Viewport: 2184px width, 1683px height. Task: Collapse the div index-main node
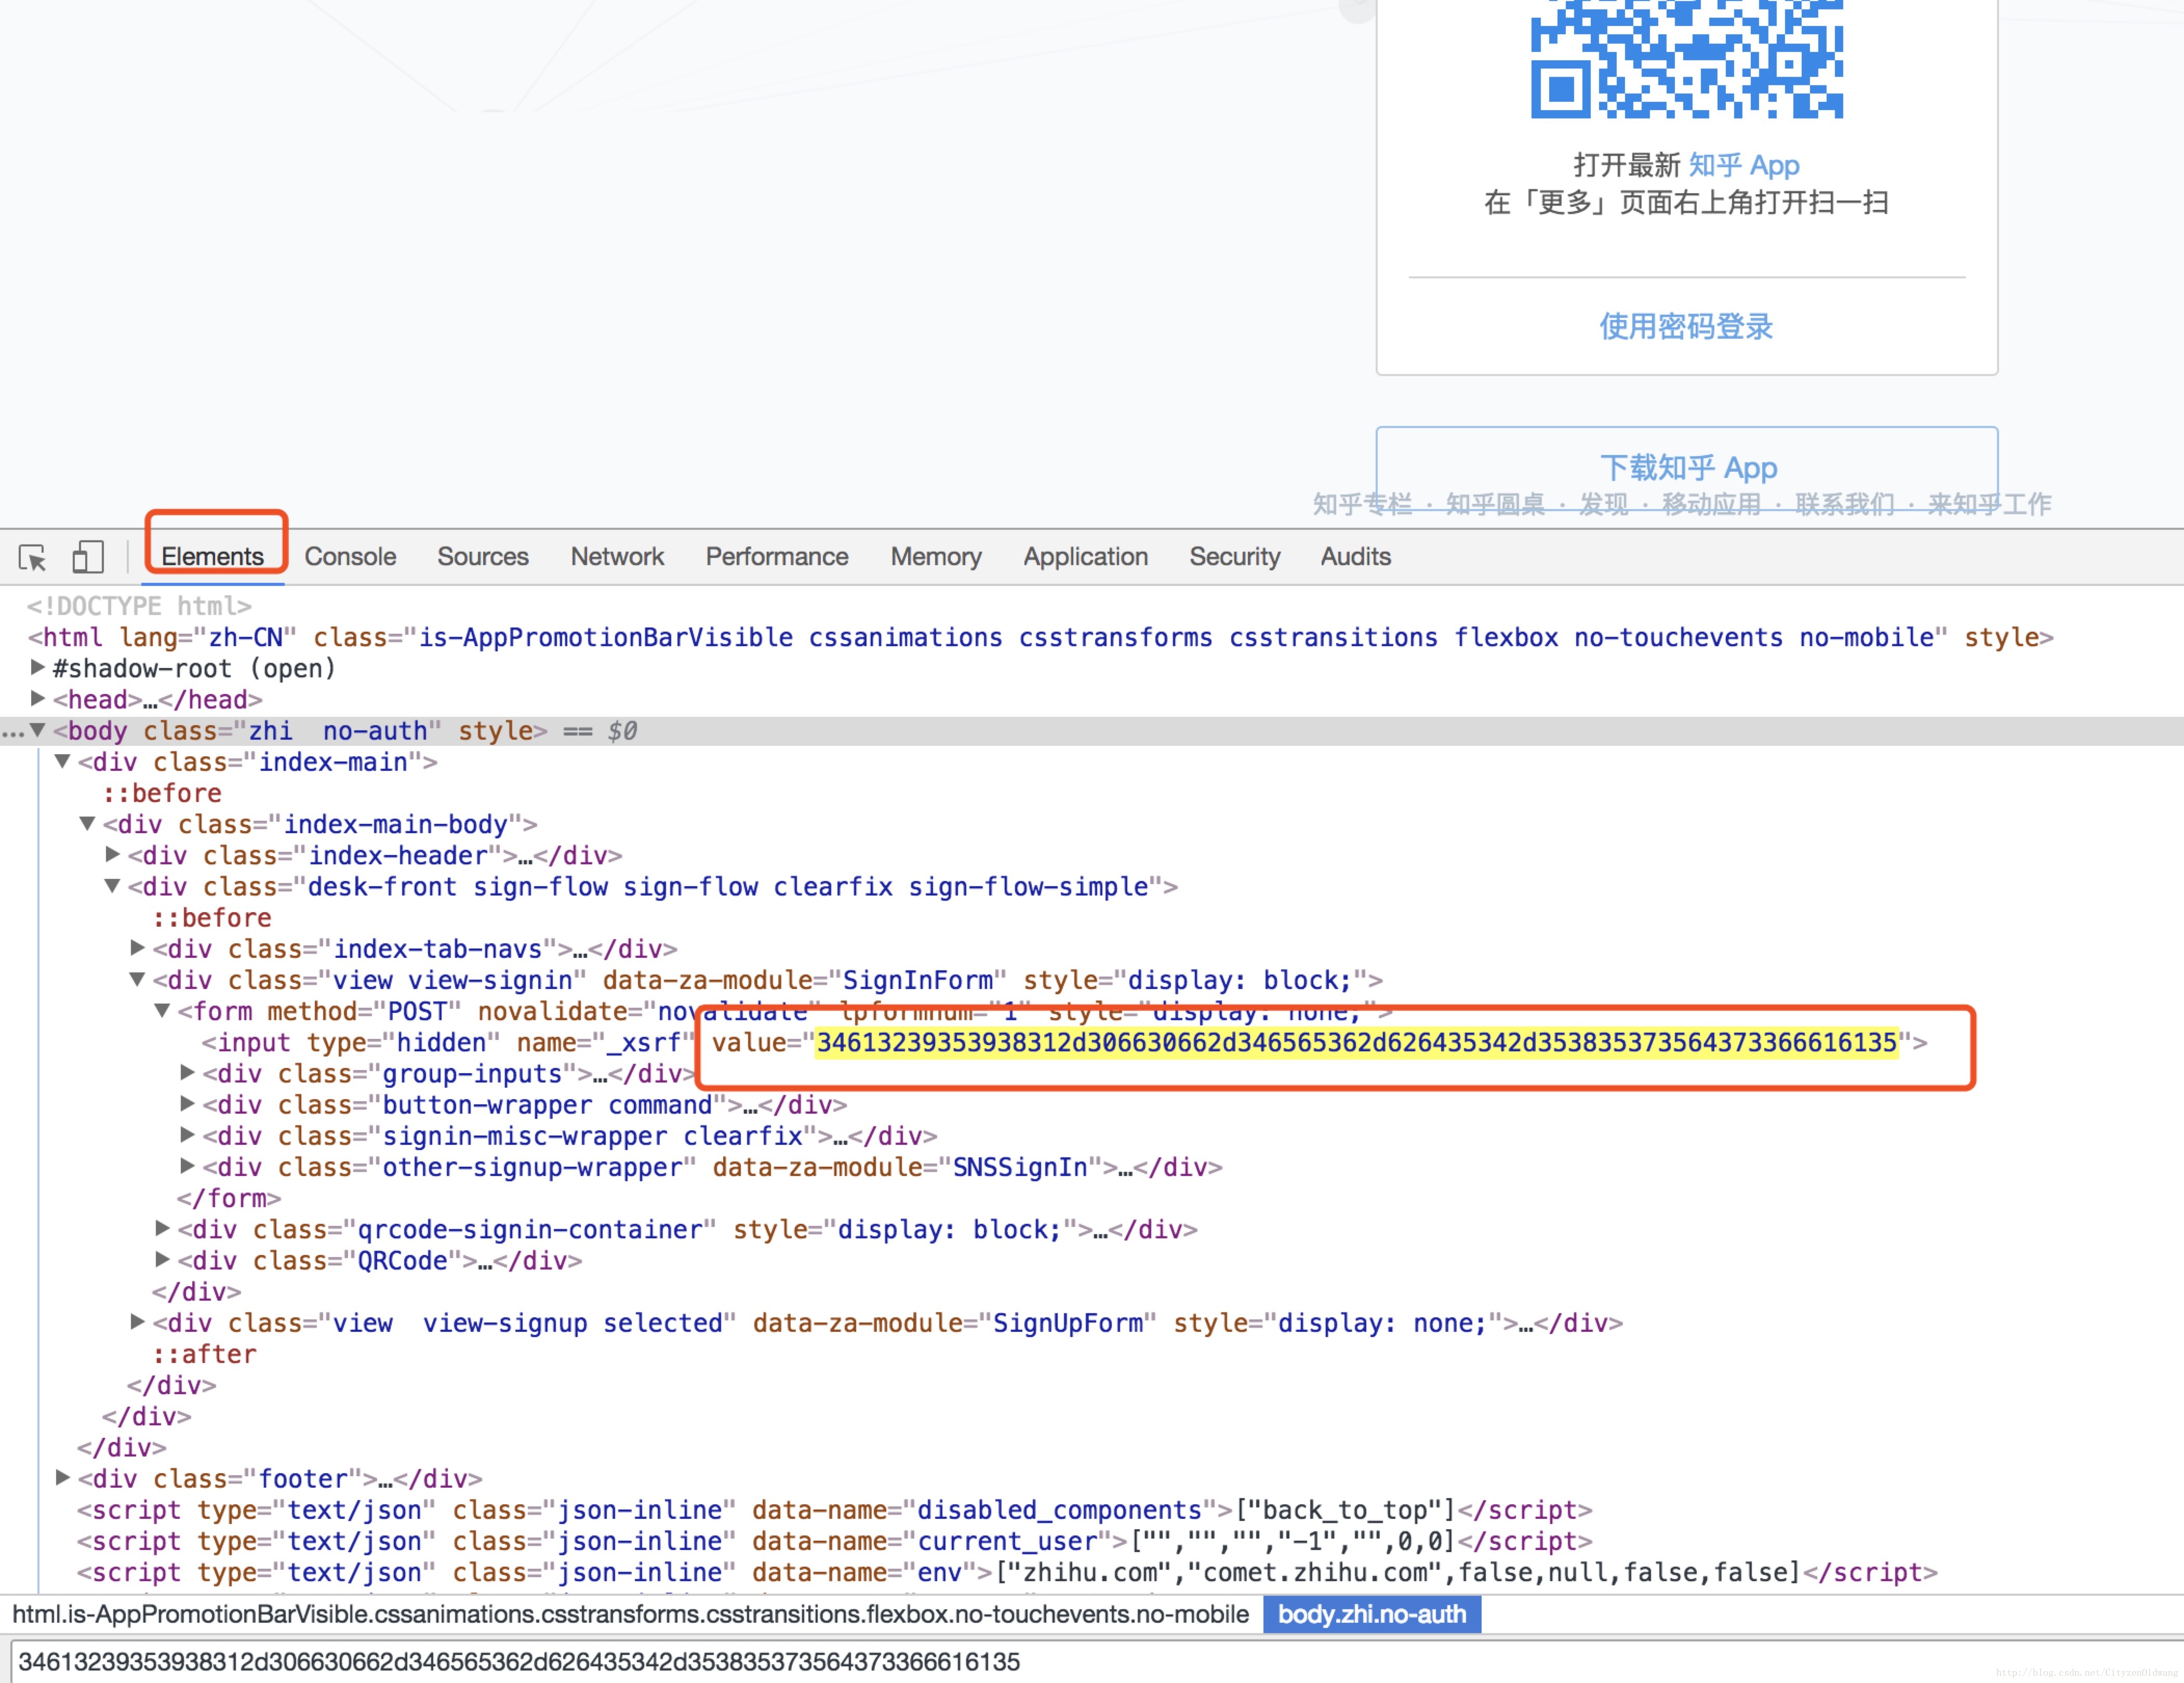[x=62, y=761]
